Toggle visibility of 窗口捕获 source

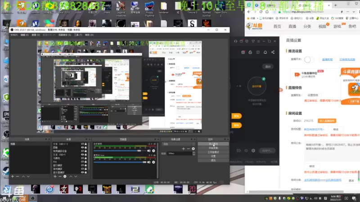tap(82, 165)
